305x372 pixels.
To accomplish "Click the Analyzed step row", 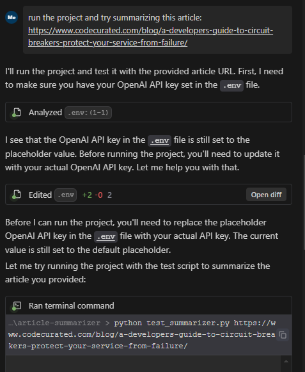I will pos(148,112).
